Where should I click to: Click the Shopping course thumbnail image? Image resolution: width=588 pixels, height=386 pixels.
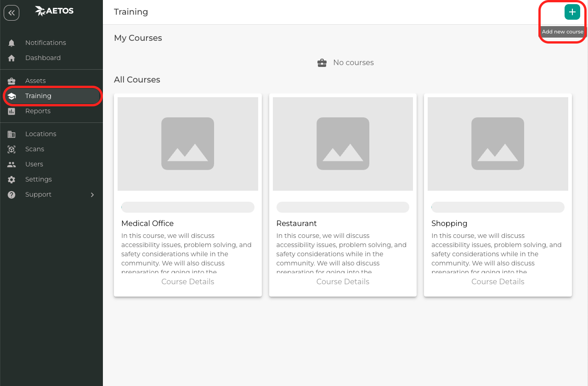(x=498, y=144)
